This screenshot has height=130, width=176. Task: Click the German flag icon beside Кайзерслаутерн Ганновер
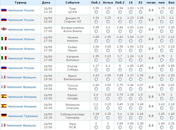[x=4, y=116]
